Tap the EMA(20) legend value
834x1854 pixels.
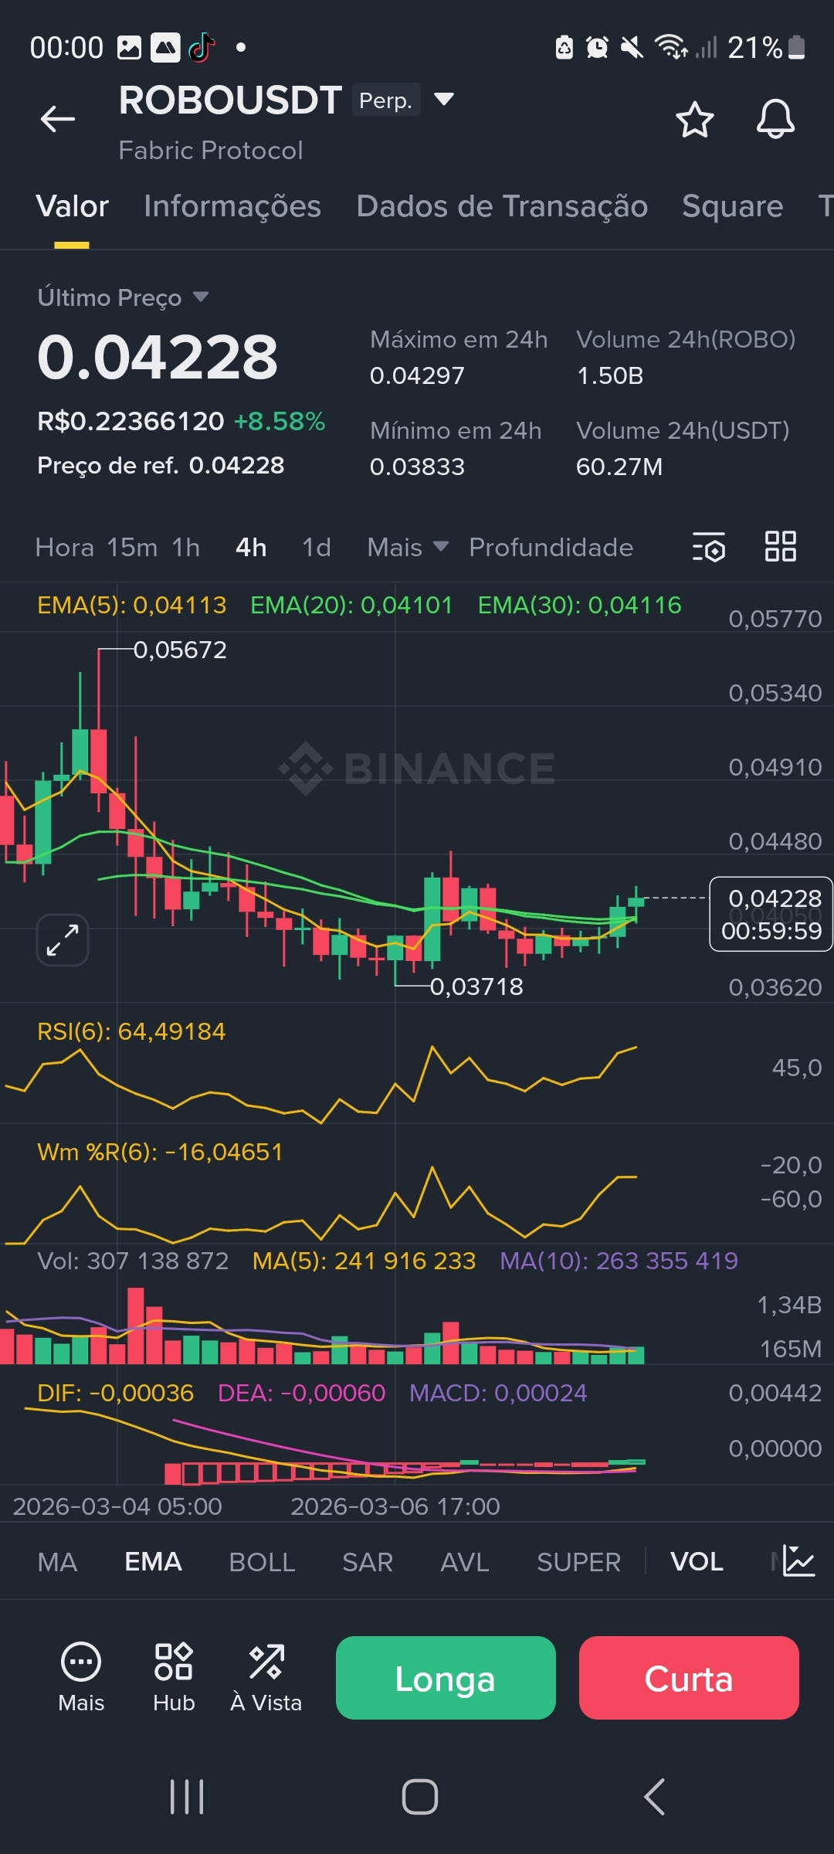tap(351, 605)
